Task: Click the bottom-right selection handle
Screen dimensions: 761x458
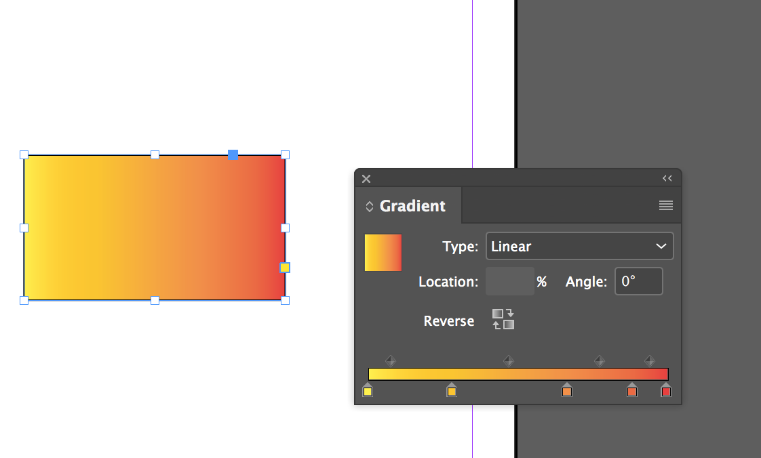Action: tap(286, 301)
